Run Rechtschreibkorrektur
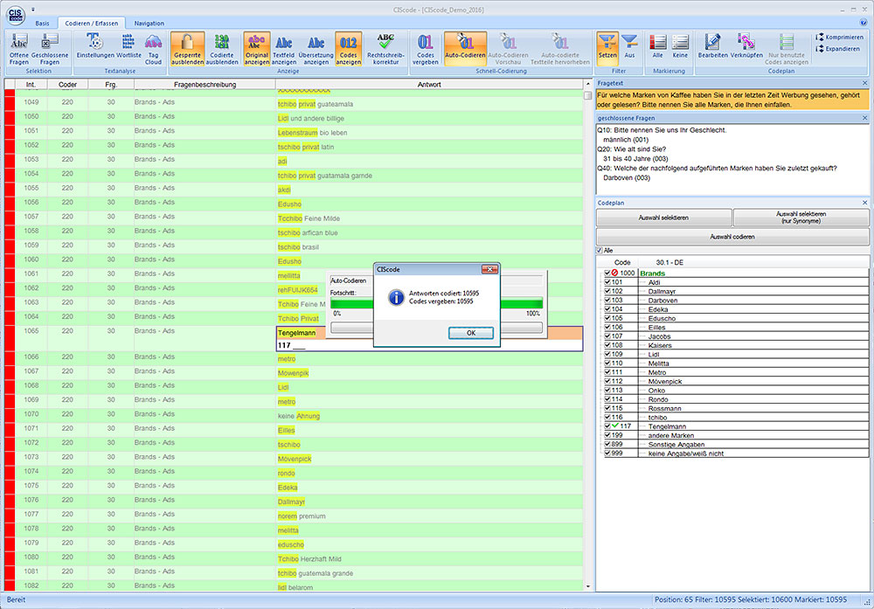This screenshot has height=609, width=874. (x=385, y=49)
